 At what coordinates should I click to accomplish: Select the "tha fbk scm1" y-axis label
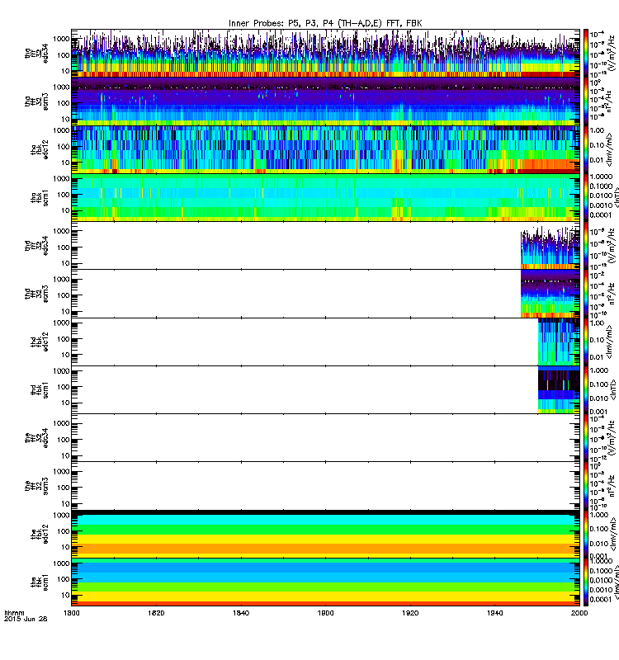tap(40, 198)
